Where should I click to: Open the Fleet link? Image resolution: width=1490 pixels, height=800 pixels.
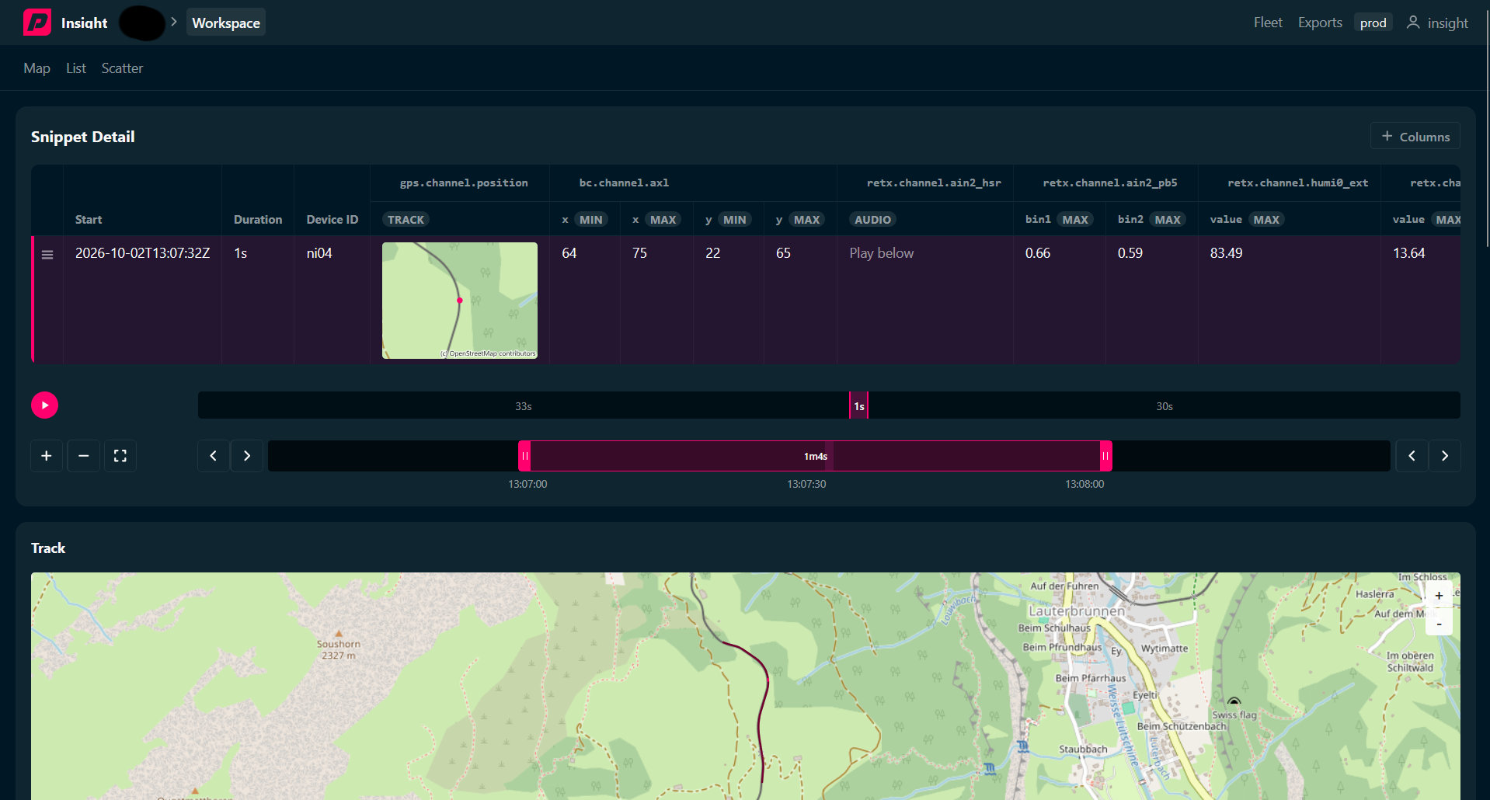click(x=1268, y=23)
